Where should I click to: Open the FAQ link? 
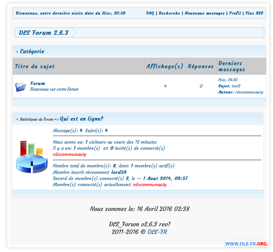tap(150, 13)
